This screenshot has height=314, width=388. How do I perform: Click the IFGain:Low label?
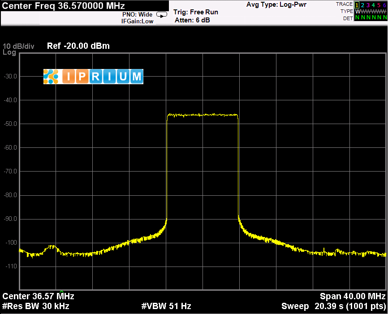click(x=138, y=22)
